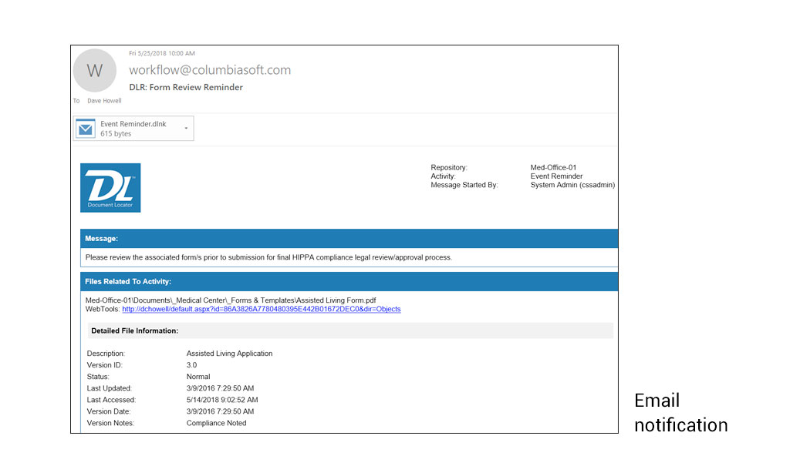
Task: Click the repository value Med-Office-01
Action: coord(553,167)
